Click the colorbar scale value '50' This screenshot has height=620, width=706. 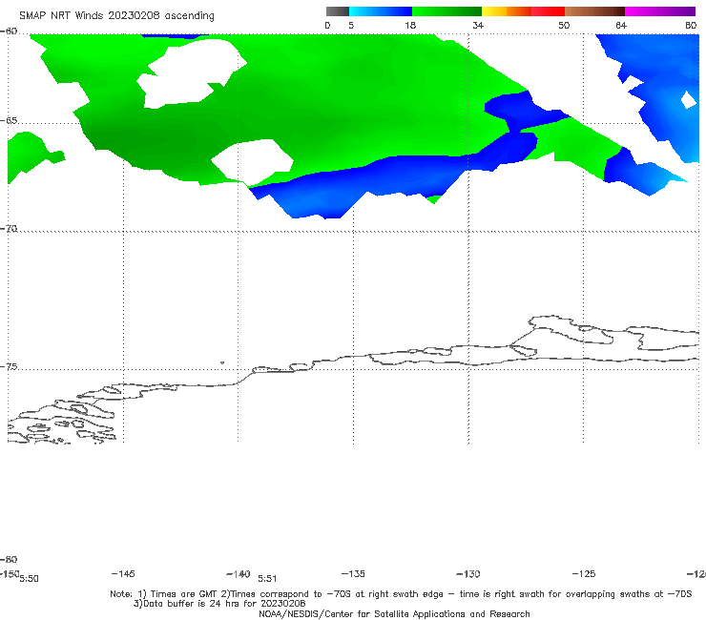coord(564,25)
